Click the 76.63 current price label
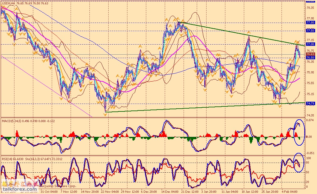 (310, 54)
